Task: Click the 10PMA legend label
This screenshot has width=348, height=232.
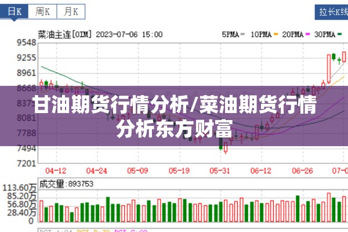Action: click(x=261, y=34)
